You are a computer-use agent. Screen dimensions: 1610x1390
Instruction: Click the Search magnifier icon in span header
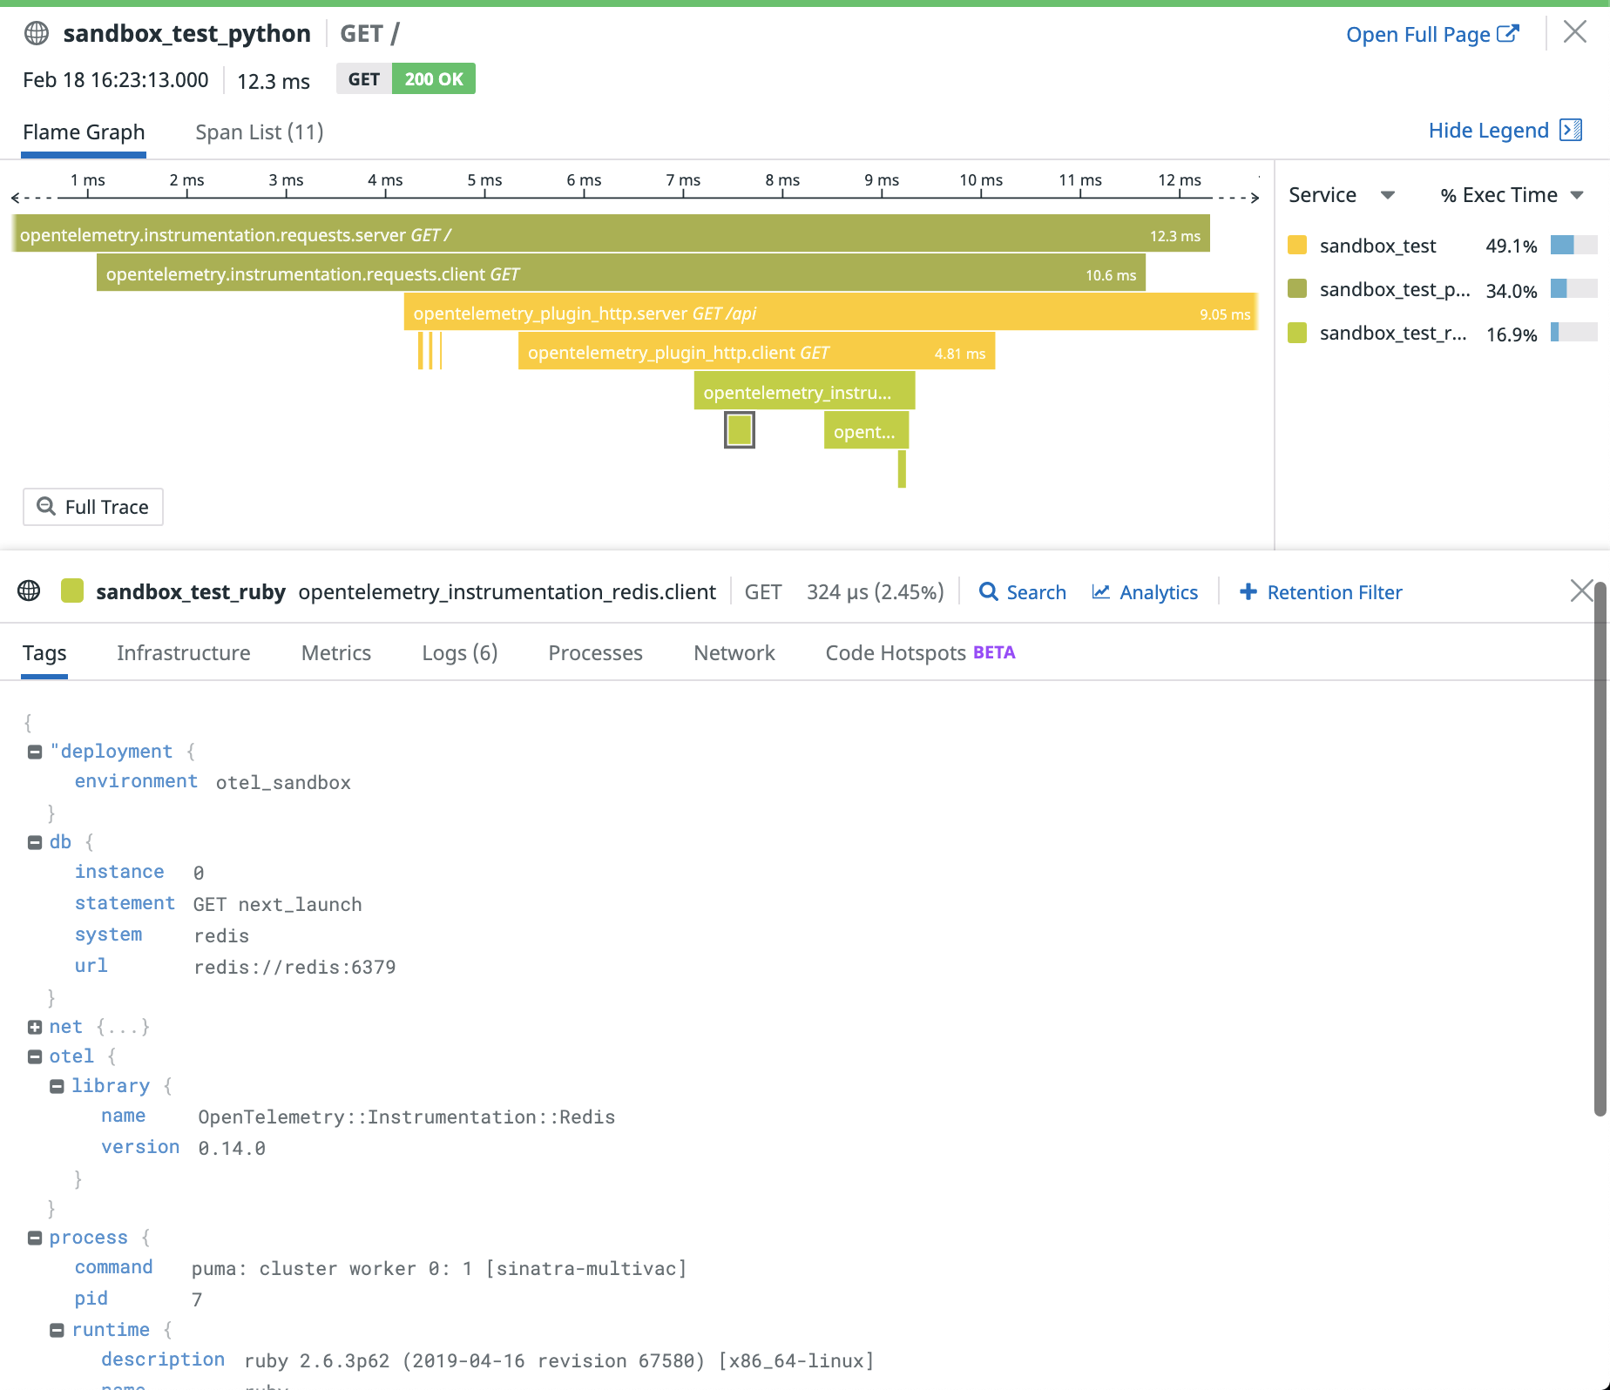[988, 591]
